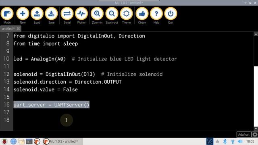This screenshot has height=145, width=258.
Task: Click the eject tray icon
Action: (x=217, y=141)
